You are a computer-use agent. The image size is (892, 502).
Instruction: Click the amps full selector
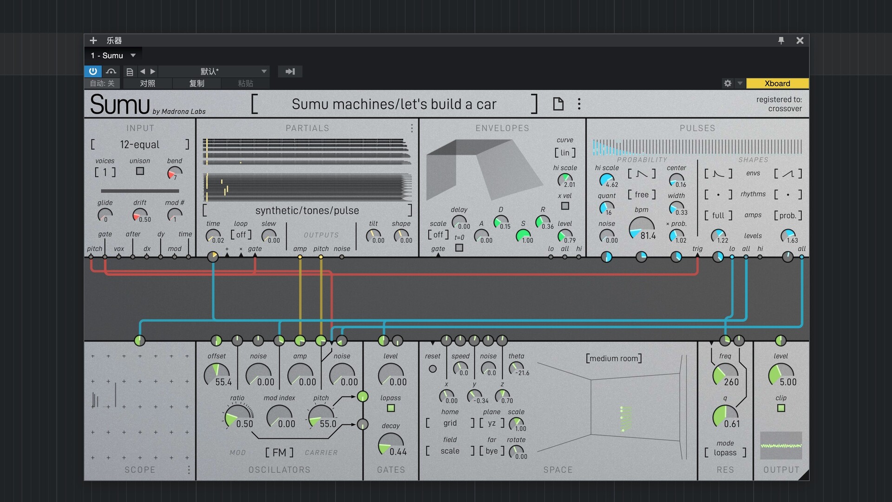[718, 215]
